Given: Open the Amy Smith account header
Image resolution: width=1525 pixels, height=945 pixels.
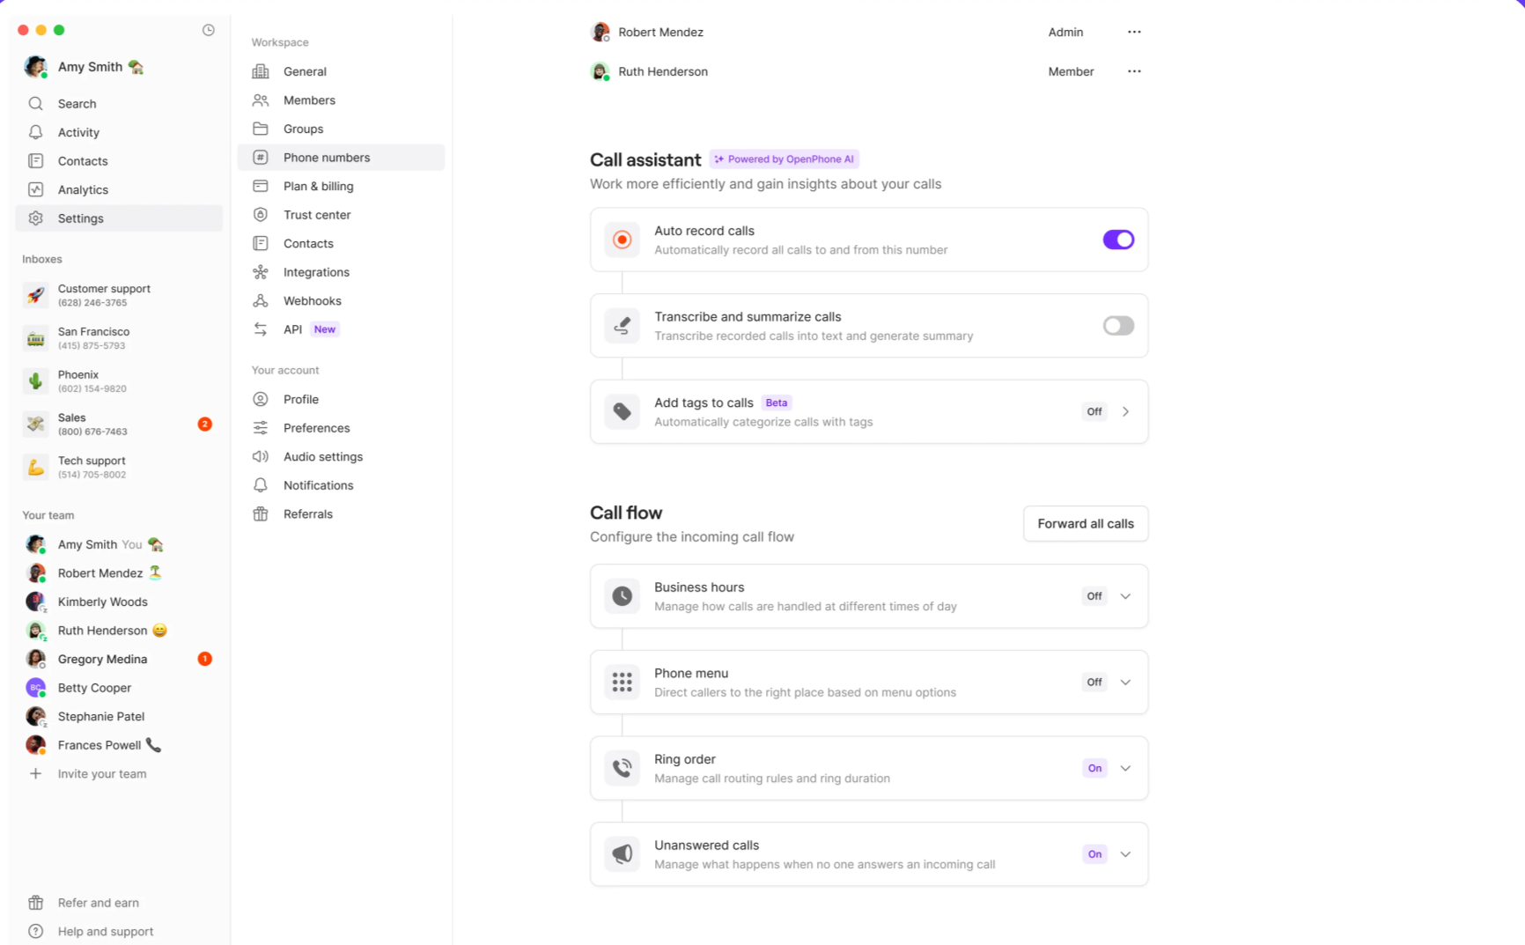Looking at the screenshot, I should 85,67.
